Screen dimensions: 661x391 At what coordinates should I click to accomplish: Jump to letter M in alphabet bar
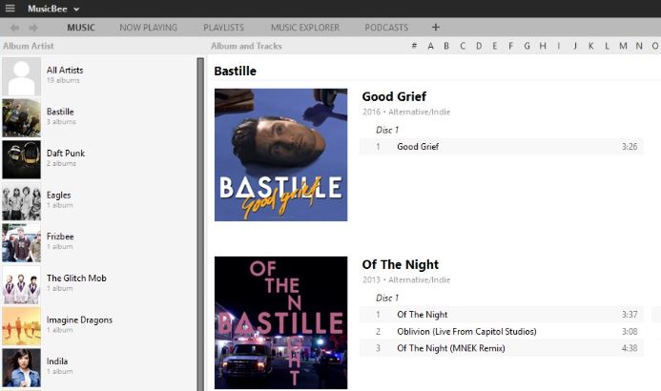click(623, 46)
